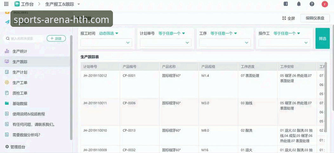The width and height of the screenshot is (334, 153).
Task: Click the 有任何问题 document icon
Action: (x=7, y=124)
